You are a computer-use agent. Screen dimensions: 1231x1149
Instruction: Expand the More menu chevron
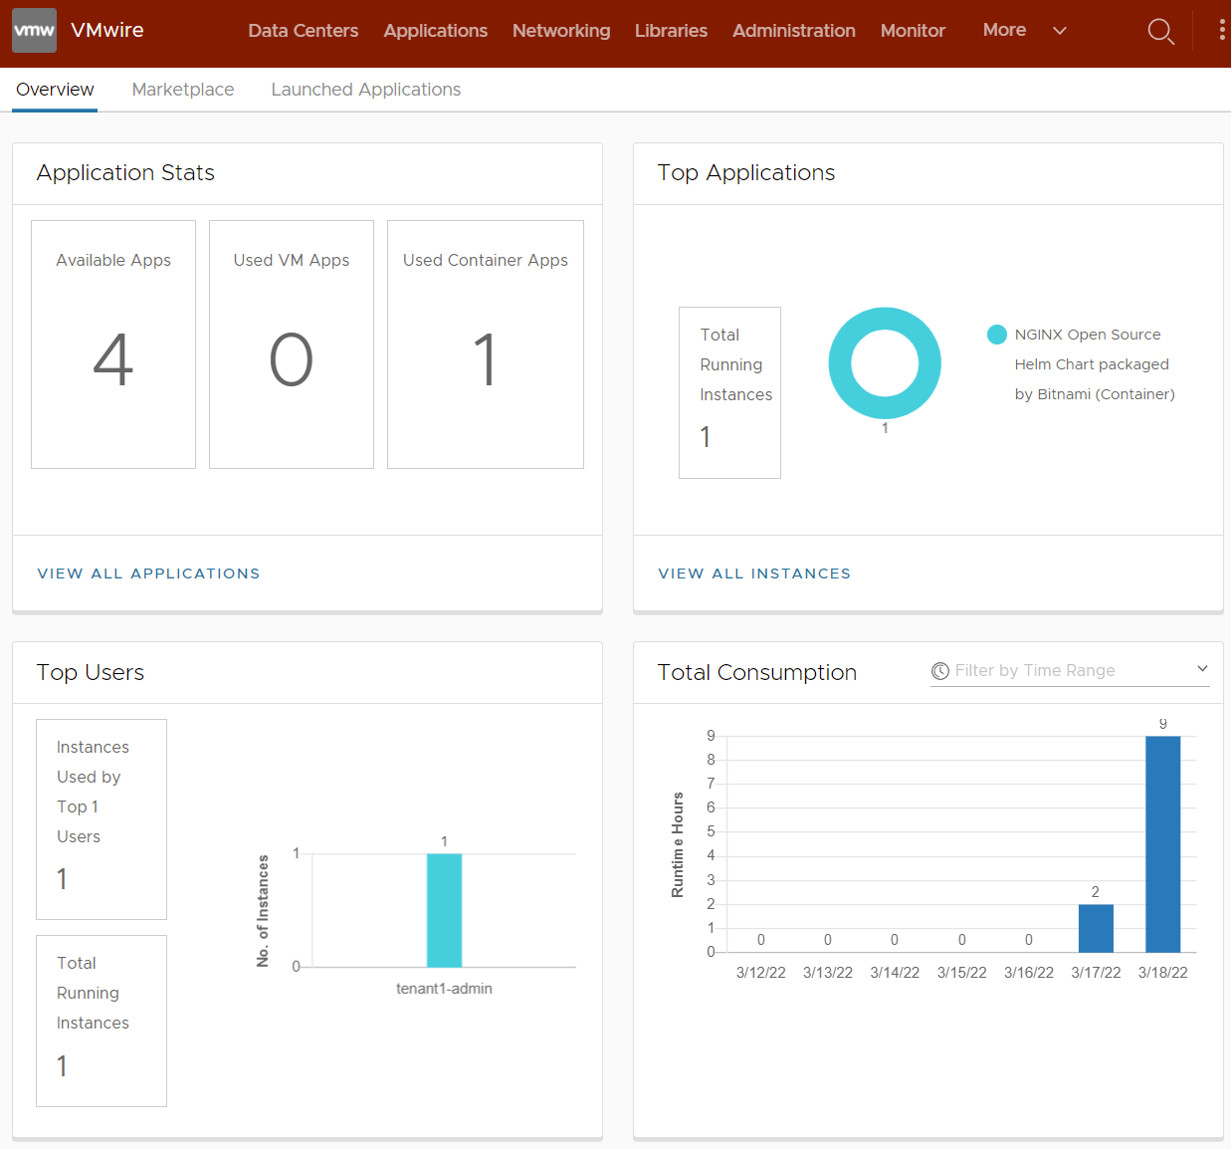click(1060, 31)
